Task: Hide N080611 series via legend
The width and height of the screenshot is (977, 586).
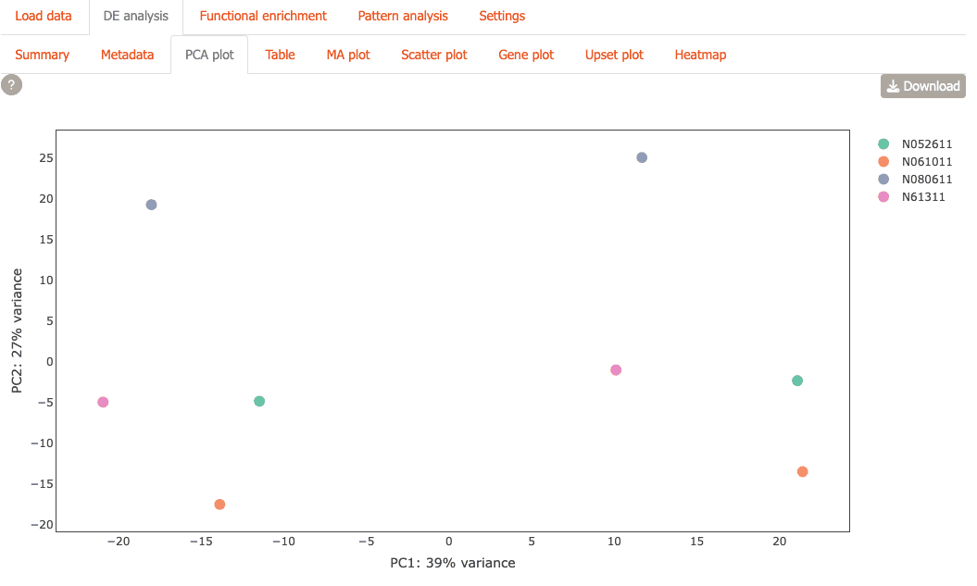Action: (x=927, y=179)
